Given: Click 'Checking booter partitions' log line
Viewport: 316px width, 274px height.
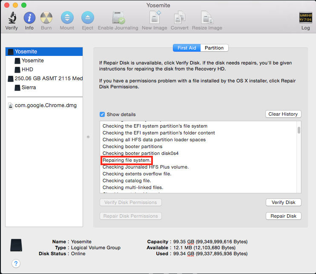Looking at the screenshot, I should [132, 146].
